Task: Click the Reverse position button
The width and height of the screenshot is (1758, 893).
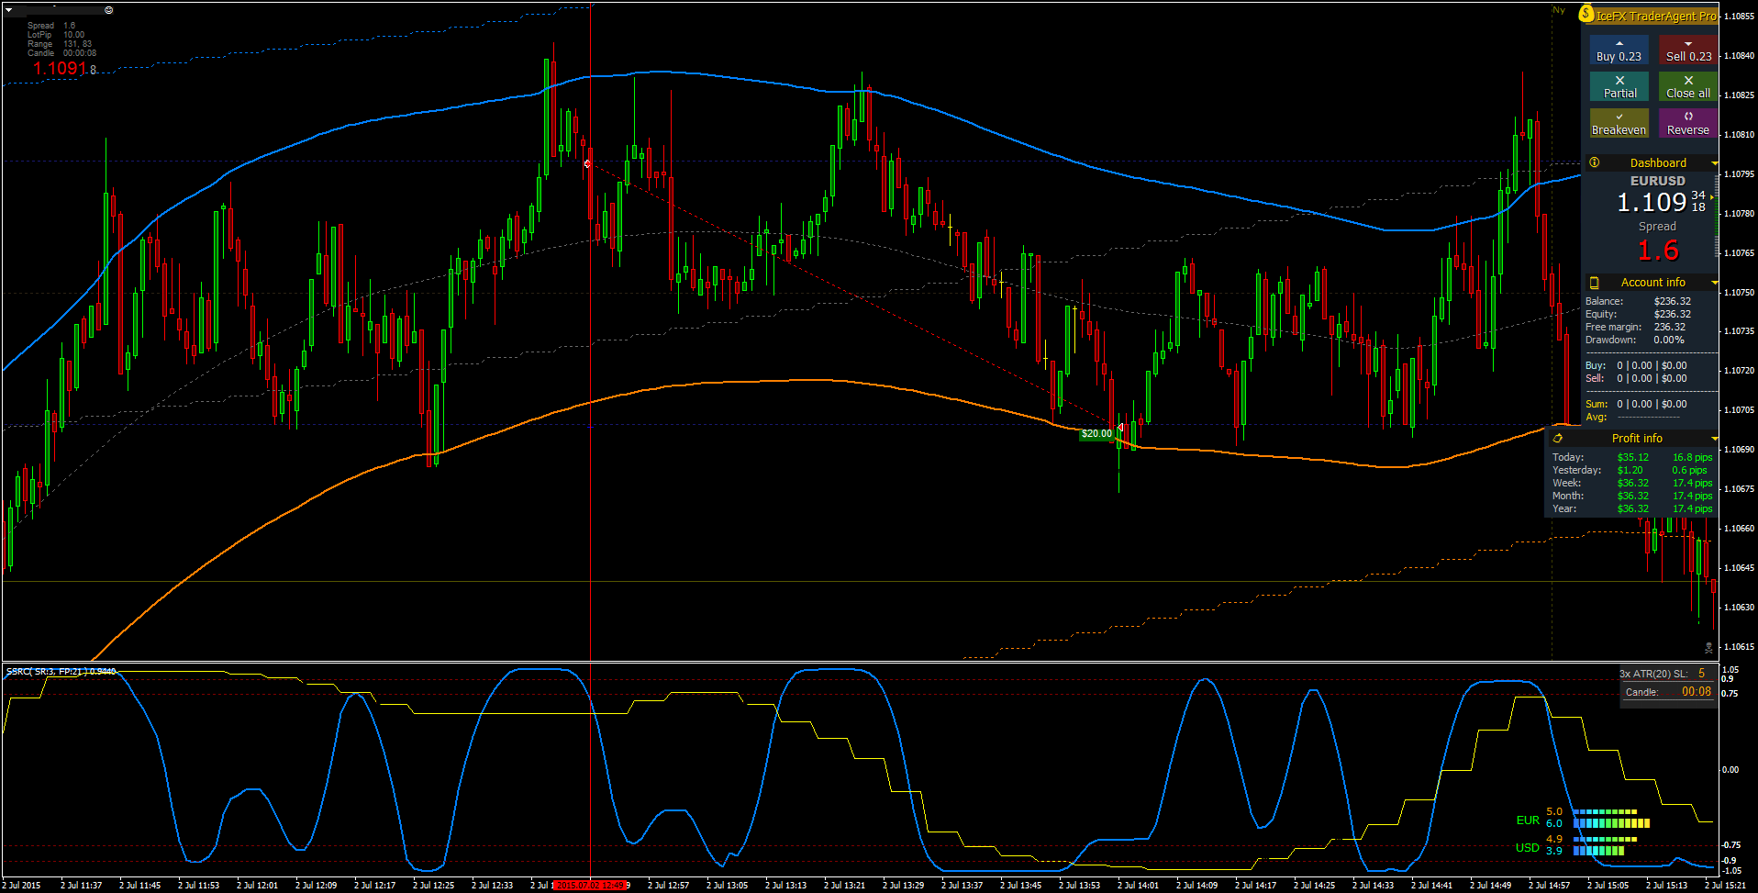Action: (x=1688, y=123)
